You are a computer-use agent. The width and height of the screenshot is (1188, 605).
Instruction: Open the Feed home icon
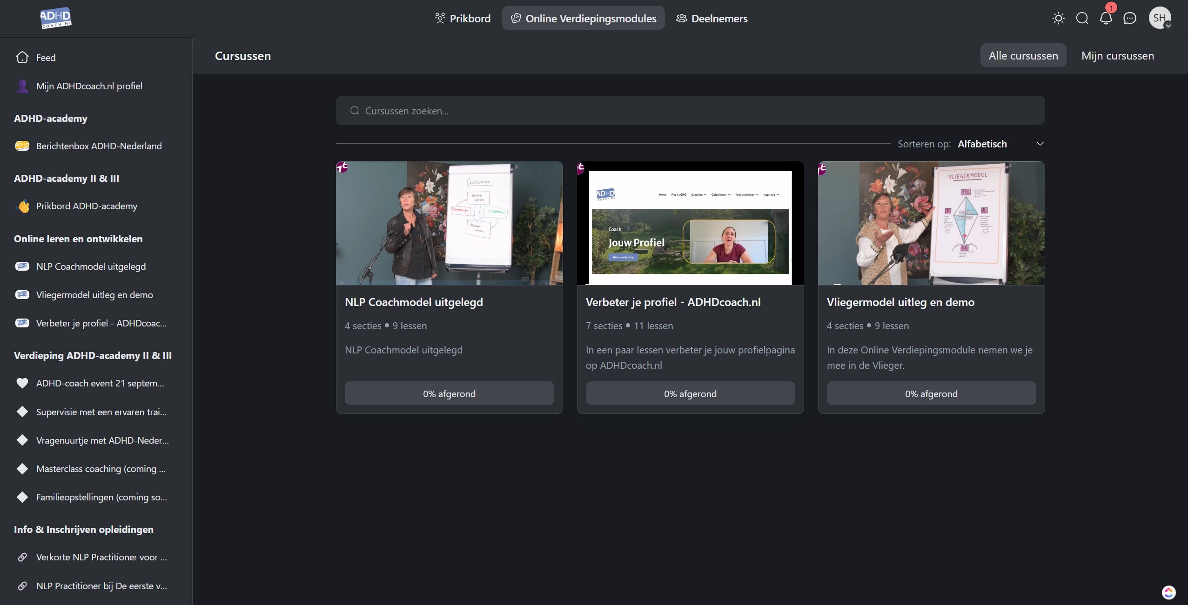[x=22, y=57]
